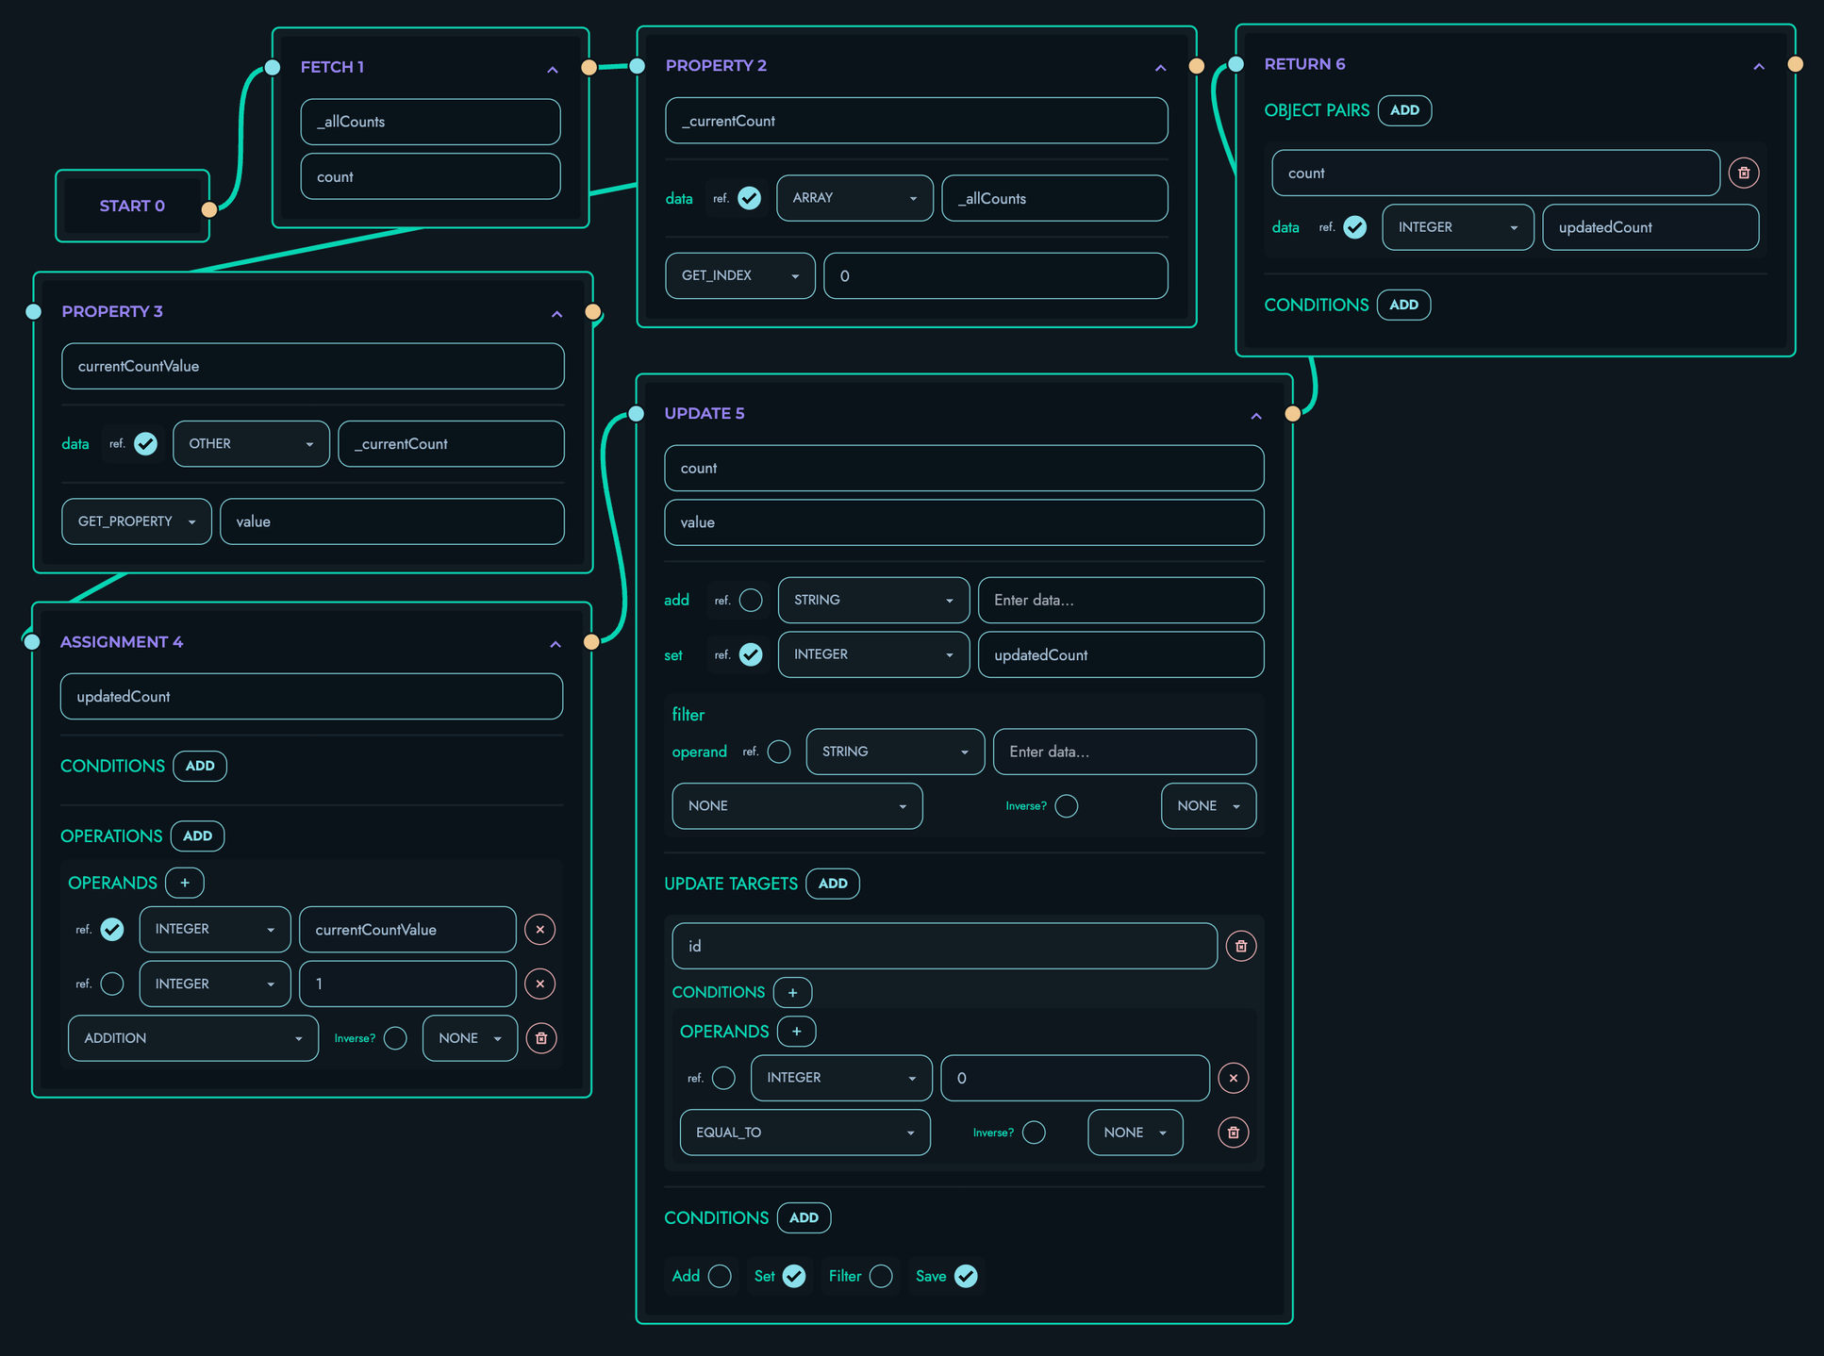Open the GET_INDEX operation dropdown
Viewport: 1824px width, 1356px height.
tap(740, 276)
